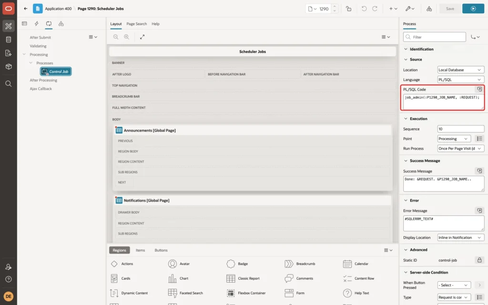Click lock icon beside Static ID
Screen dimensions: 488x305
[479, 260]
